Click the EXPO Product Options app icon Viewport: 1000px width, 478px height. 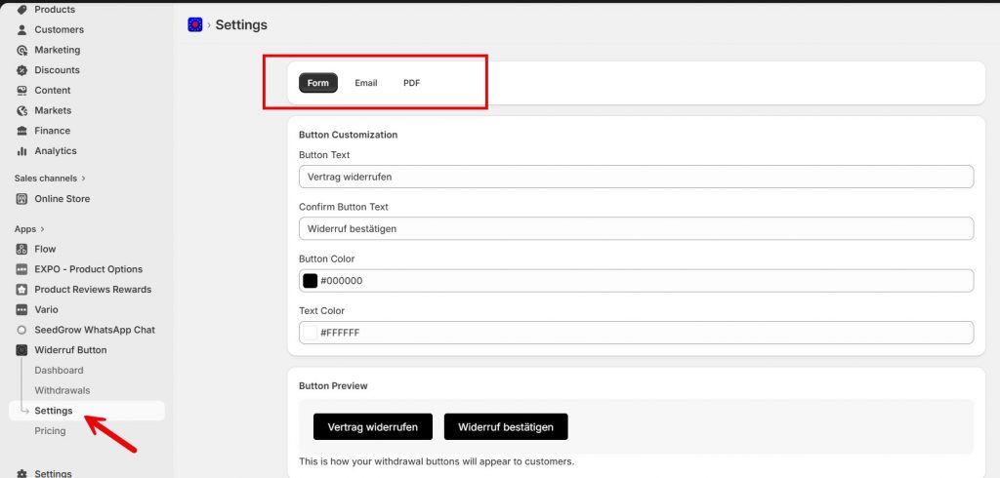[22, 269]
